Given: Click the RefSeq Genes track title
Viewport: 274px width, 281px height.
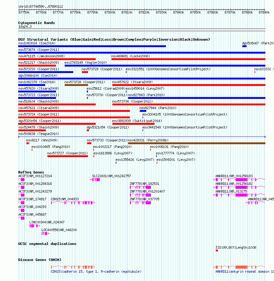Looking at the screenshot, I should [31, 172].
